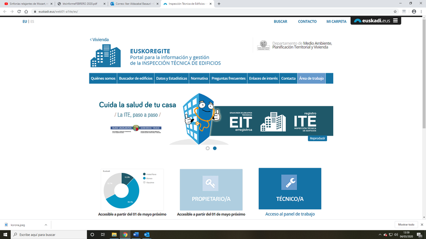Image resolution: width=426 pixels, height=239 pixels.
Task: Click BUSCAR link in header
Action: click(280, 21)
